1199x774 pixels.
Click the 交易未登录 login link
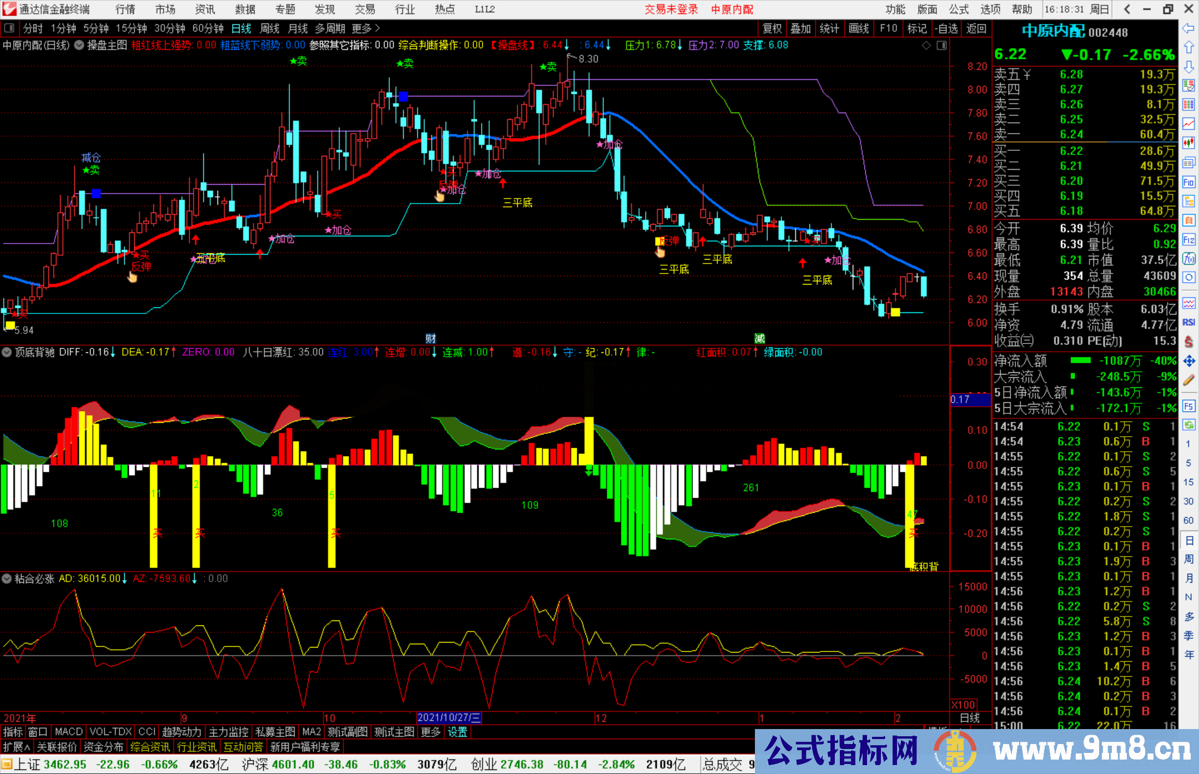pos(671,9)
